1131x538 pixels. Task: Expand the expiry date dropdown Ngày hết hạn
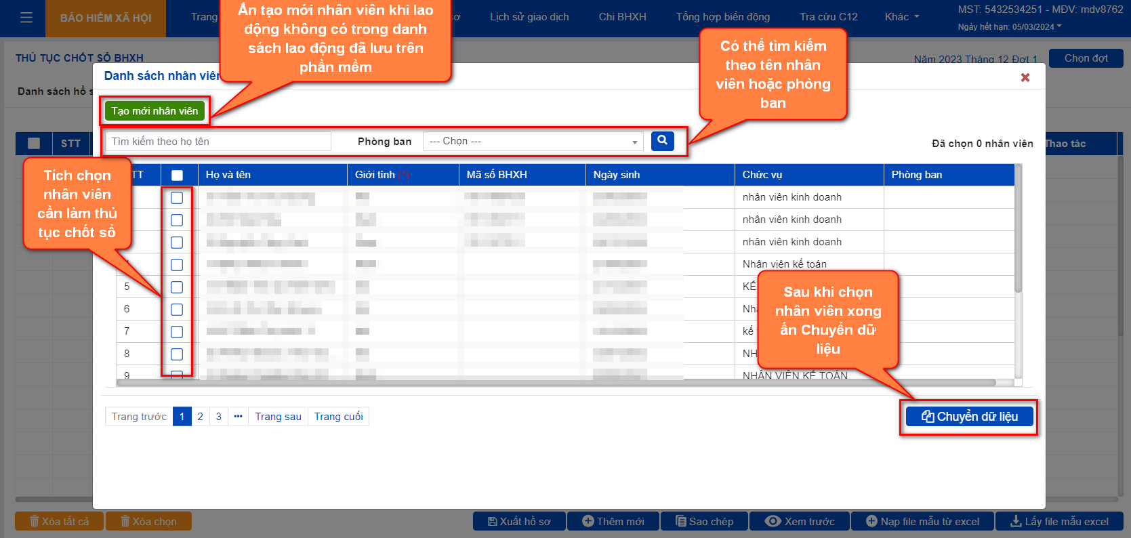click(x=1010, y=27)
